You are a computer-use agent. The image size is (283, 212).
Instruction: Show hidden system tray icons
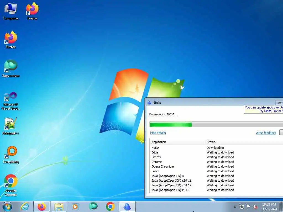[x=235, y=207]
